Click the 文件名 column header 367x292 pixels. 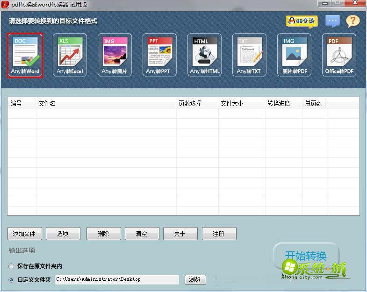(106, 103)
